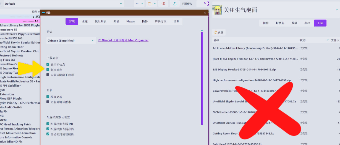Open the three-dots more options dropdown
Viewport: 340px width, 145px height.
(139, 4)
